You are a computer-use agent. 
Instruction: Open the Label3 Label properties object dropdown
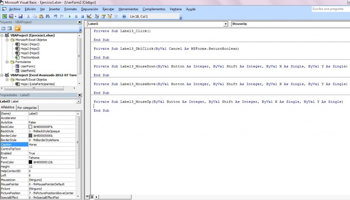pos(79,101)
